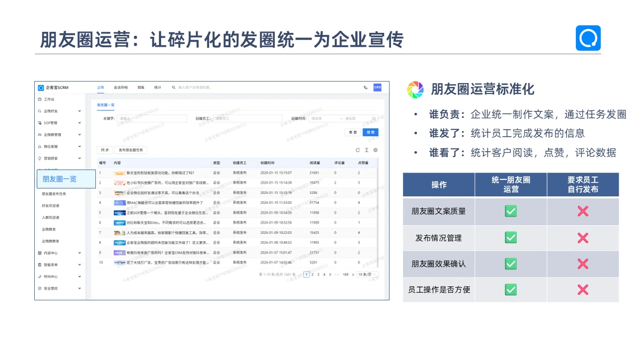Screen dimensions: 636x358
Task: Open 企微群群发 in sidebar
Action: tap(51, 241)
